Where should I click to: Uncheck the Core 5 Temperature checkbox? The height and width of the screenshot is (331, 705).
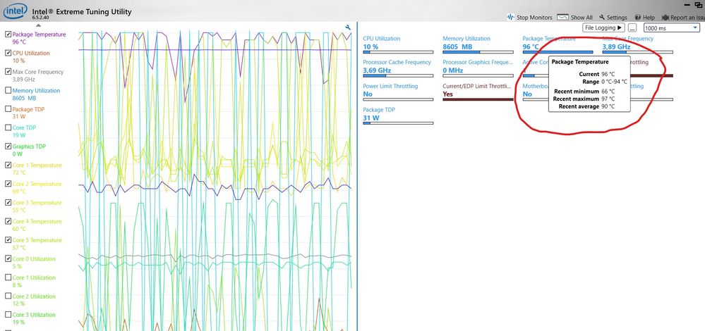point(8,240)
